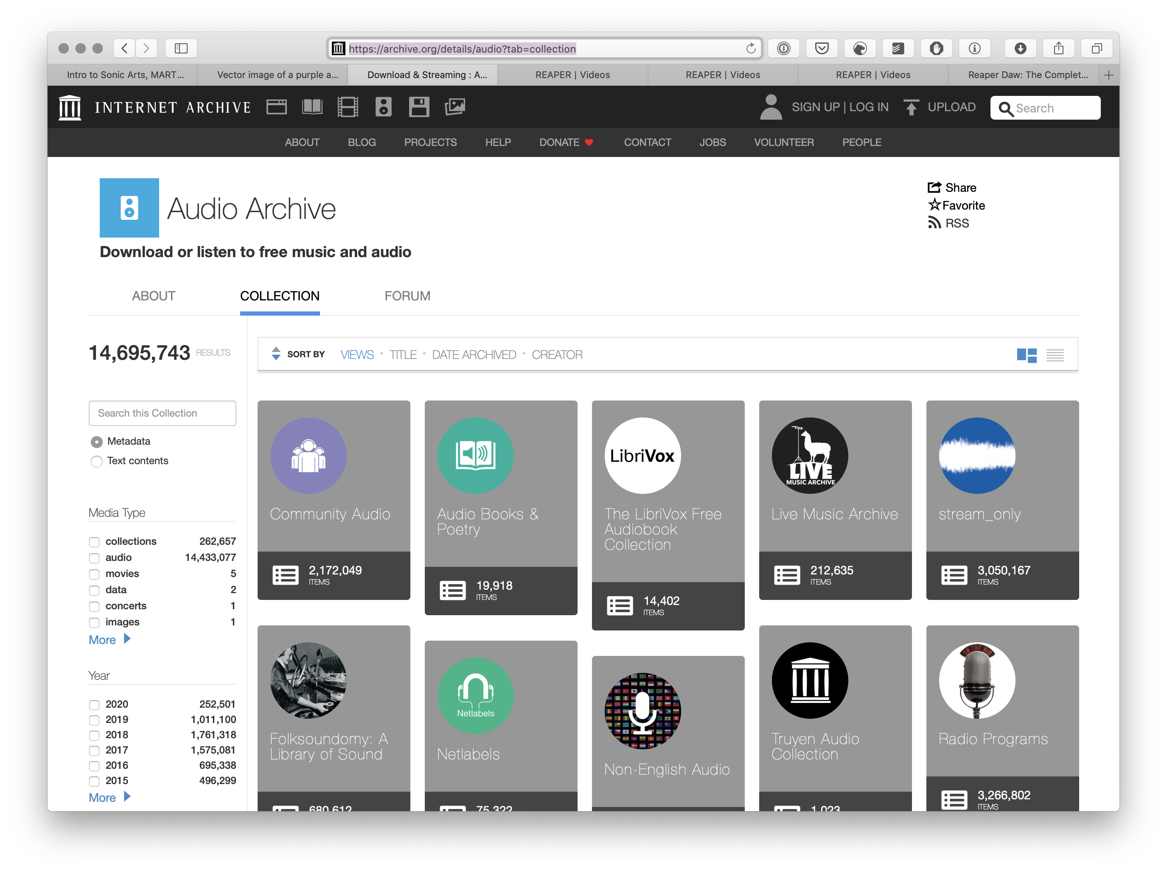Click the UPLOAD link
Viewport: 1167px width, 874px height.
tap(952, 107)
